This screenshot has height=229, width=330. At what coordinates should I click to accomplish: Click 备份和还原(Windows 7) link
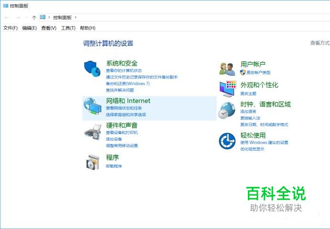pyautogui.click(x=128, y=83)
